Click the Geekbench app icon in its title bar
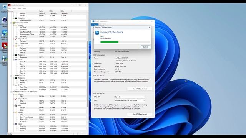246x138 pixels. point(93,21)
